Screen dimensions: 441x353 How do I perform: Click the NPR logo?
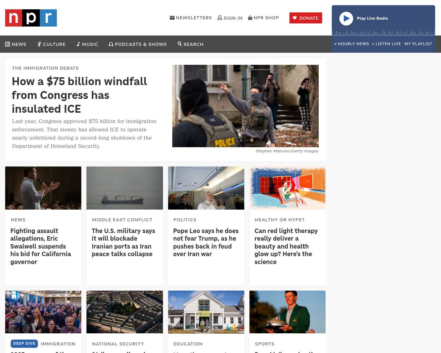tap(31, 18)
